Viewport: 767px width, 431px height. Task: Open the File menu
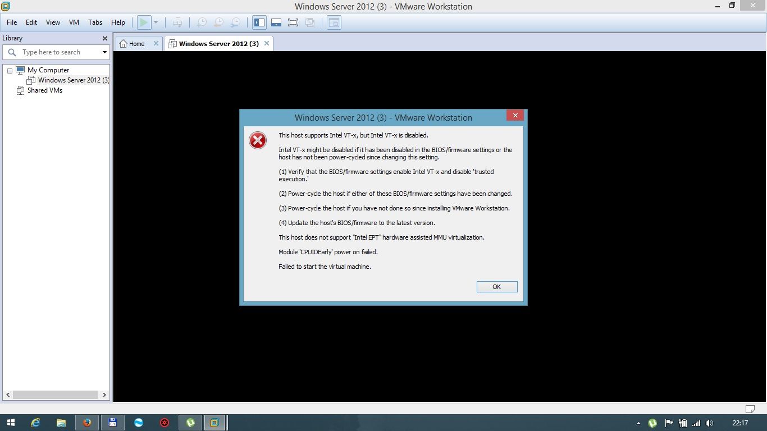(12, 22)
